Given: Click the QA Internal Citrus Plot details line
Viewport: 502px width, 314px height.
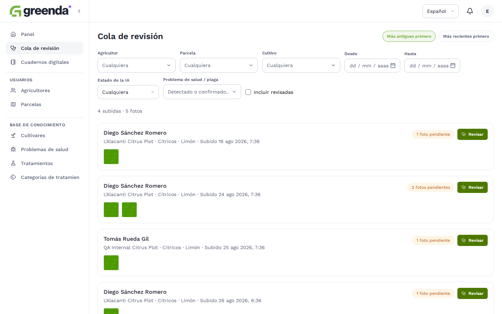Looking at the screenshot, I should point(184,247).
